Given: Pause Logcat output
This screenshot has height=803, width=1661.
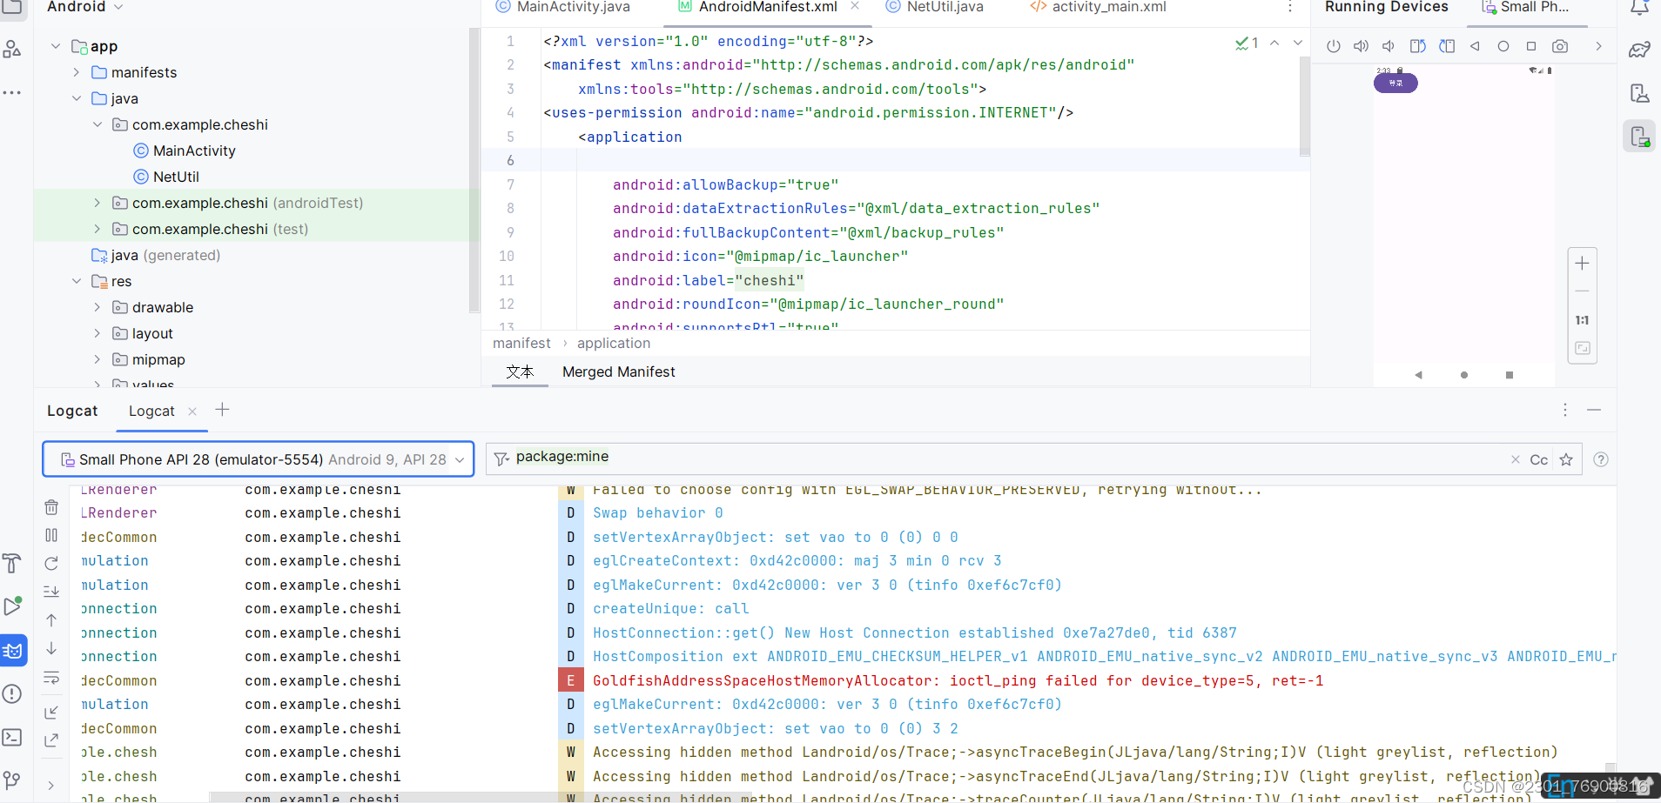Looking at the screenshot, I should [x=51, y=535].
